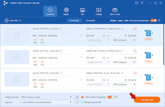
Task: Expand Subtitle Disabled dropdown in Short Intro row
Action: pos(98,84)
